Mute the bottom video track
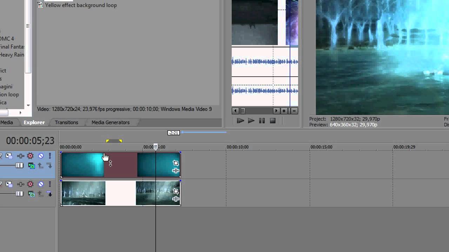 click(x=41, y=184)
